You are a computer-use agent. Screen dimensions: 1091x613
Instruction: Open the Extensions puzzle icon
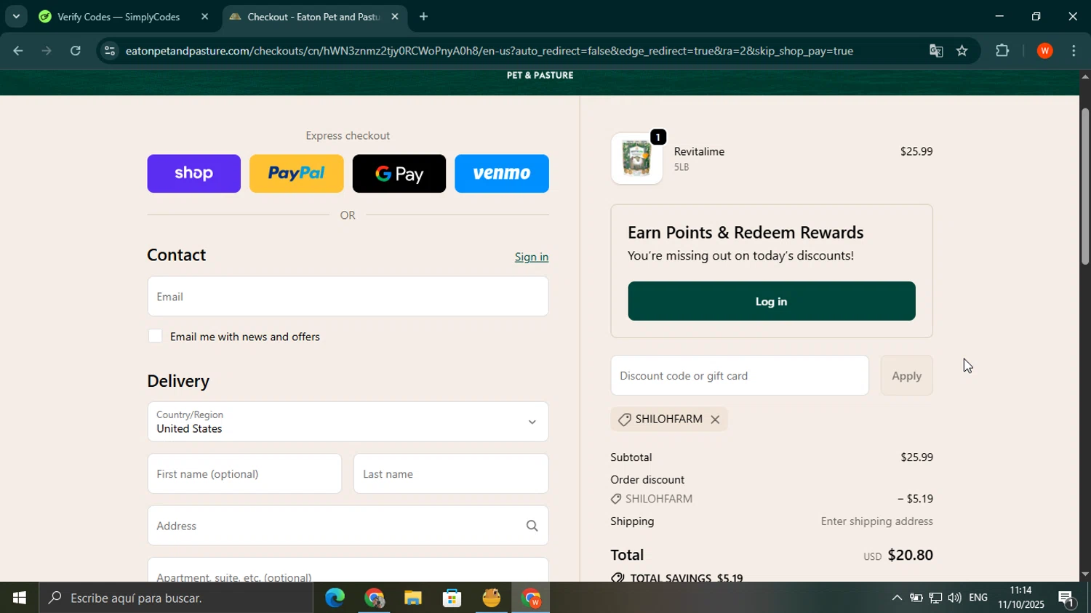(x=1002, y=51)
